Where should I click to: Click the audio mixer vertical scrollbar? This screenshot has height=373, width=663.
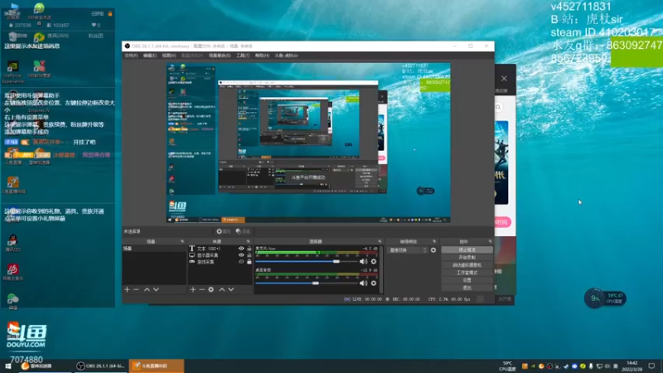381,269
